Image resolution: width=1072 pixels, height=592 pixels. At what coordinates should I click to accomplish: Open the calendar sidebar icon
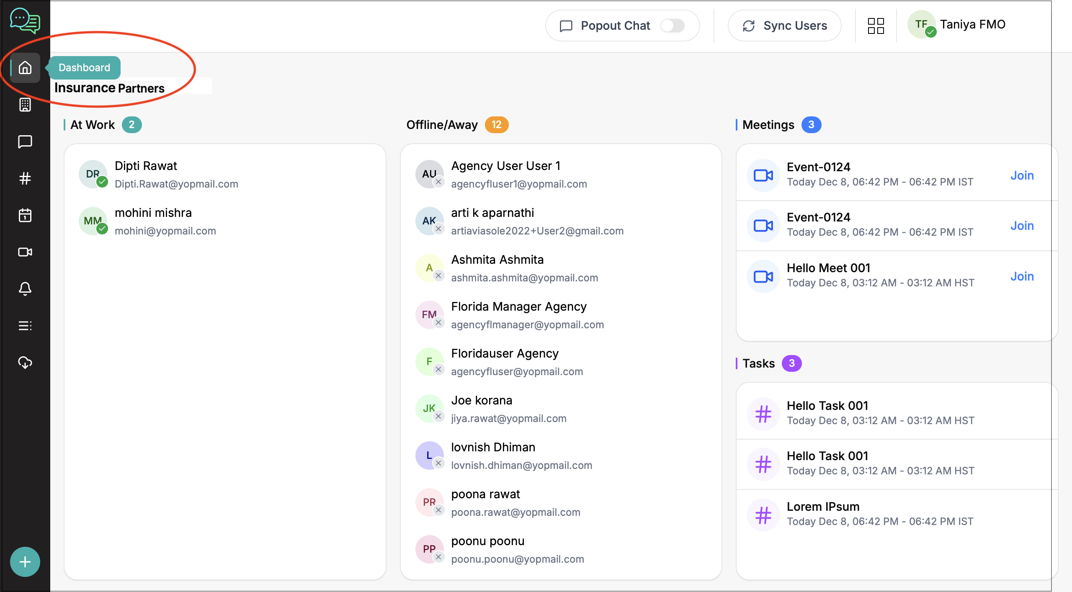coord(25,215)
